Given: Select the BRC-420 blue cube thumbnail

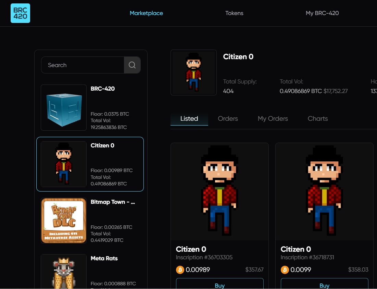Looking at the screenshot, I should 64,108.
